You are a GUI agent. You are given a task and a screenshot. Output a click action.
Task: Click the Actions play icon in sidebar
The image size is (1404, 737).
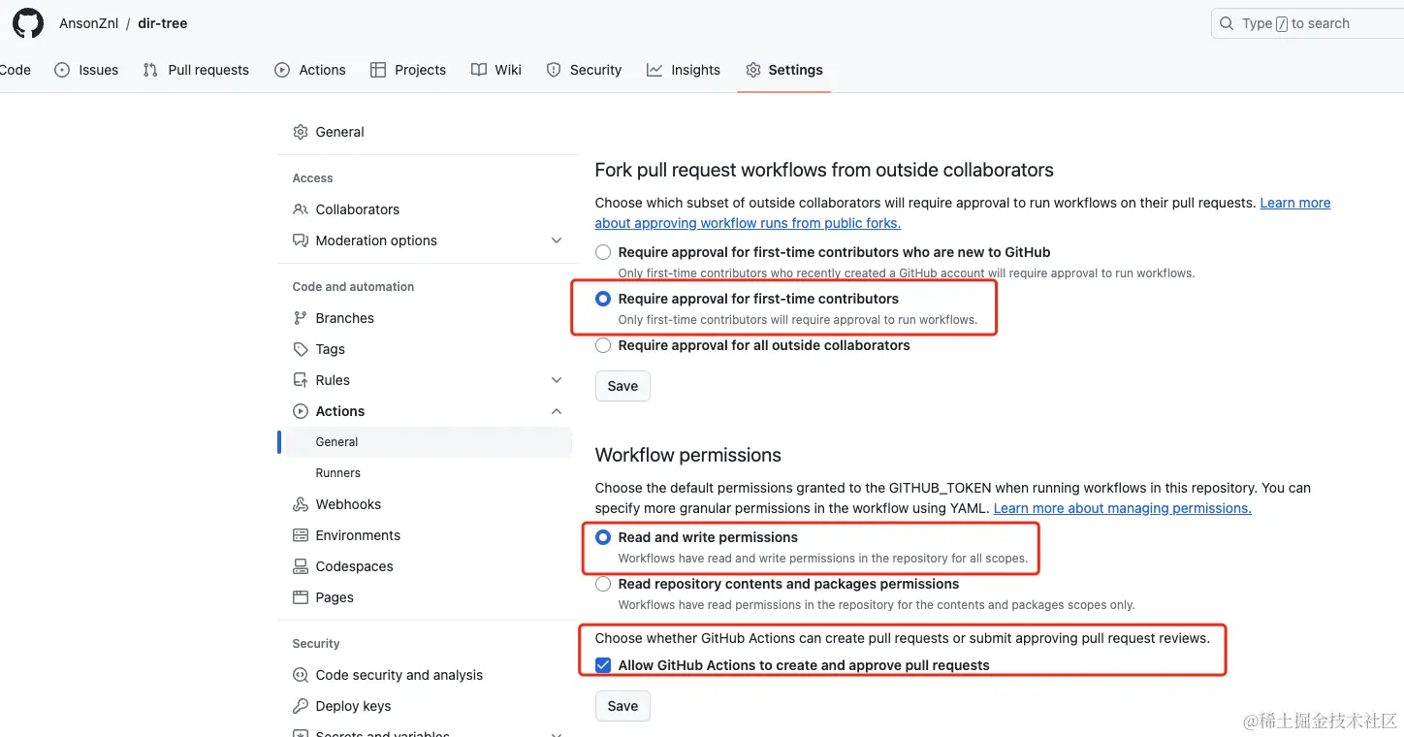coord(301,411)
